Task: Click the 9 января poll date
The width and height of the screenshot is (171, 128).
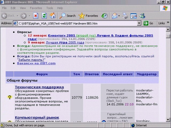Action: [36, 42]
